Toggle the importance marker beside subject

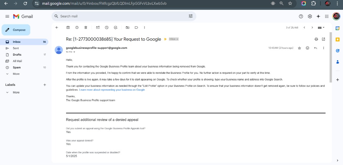point(165,39)
